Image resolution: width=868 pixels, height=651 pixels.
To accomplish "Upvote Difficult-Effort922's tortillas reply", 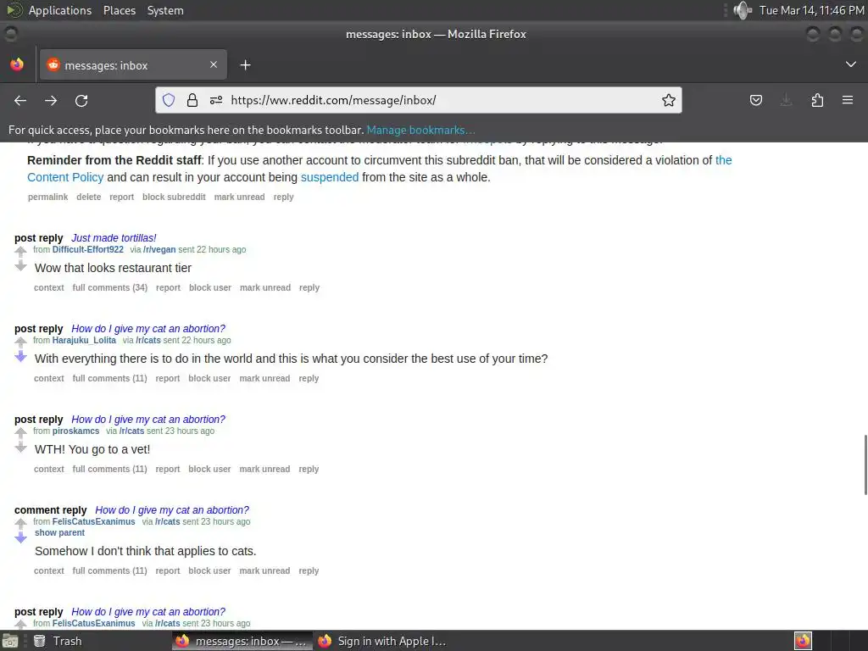I will [20, 252].
